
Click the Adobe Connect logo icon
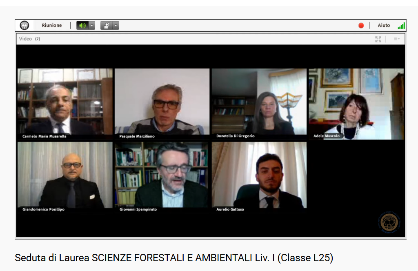[x=24, y=25]
